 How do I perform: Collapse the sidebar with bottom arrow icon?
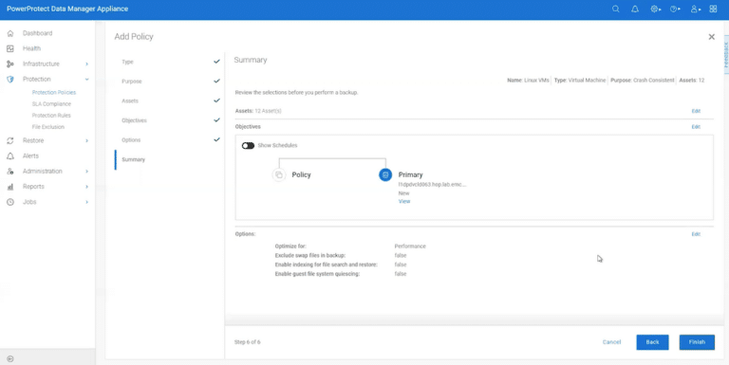[x=10, y=358]
